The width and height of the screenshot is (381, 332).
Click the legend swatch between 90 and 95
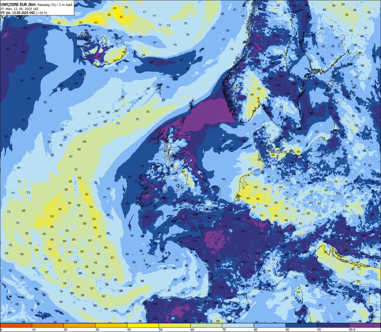pyautogui.click(x=301, y=325)
